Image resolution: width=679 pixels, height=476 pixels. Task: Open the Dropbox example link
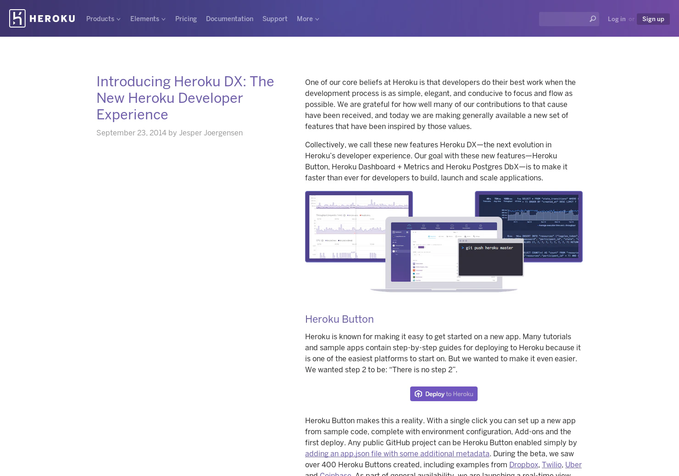coord(523,465)
